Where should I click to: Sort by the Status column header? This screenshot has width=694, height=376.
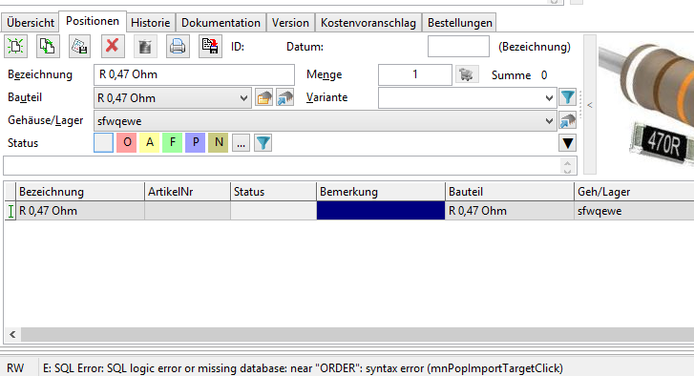[274, 192]
